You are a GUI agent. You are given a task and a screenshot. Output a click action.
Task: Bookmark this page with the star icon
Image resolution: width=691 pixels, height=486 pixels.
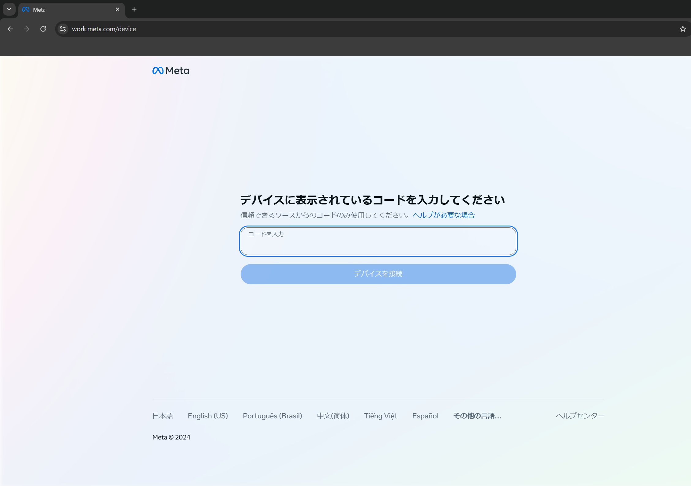682,29
